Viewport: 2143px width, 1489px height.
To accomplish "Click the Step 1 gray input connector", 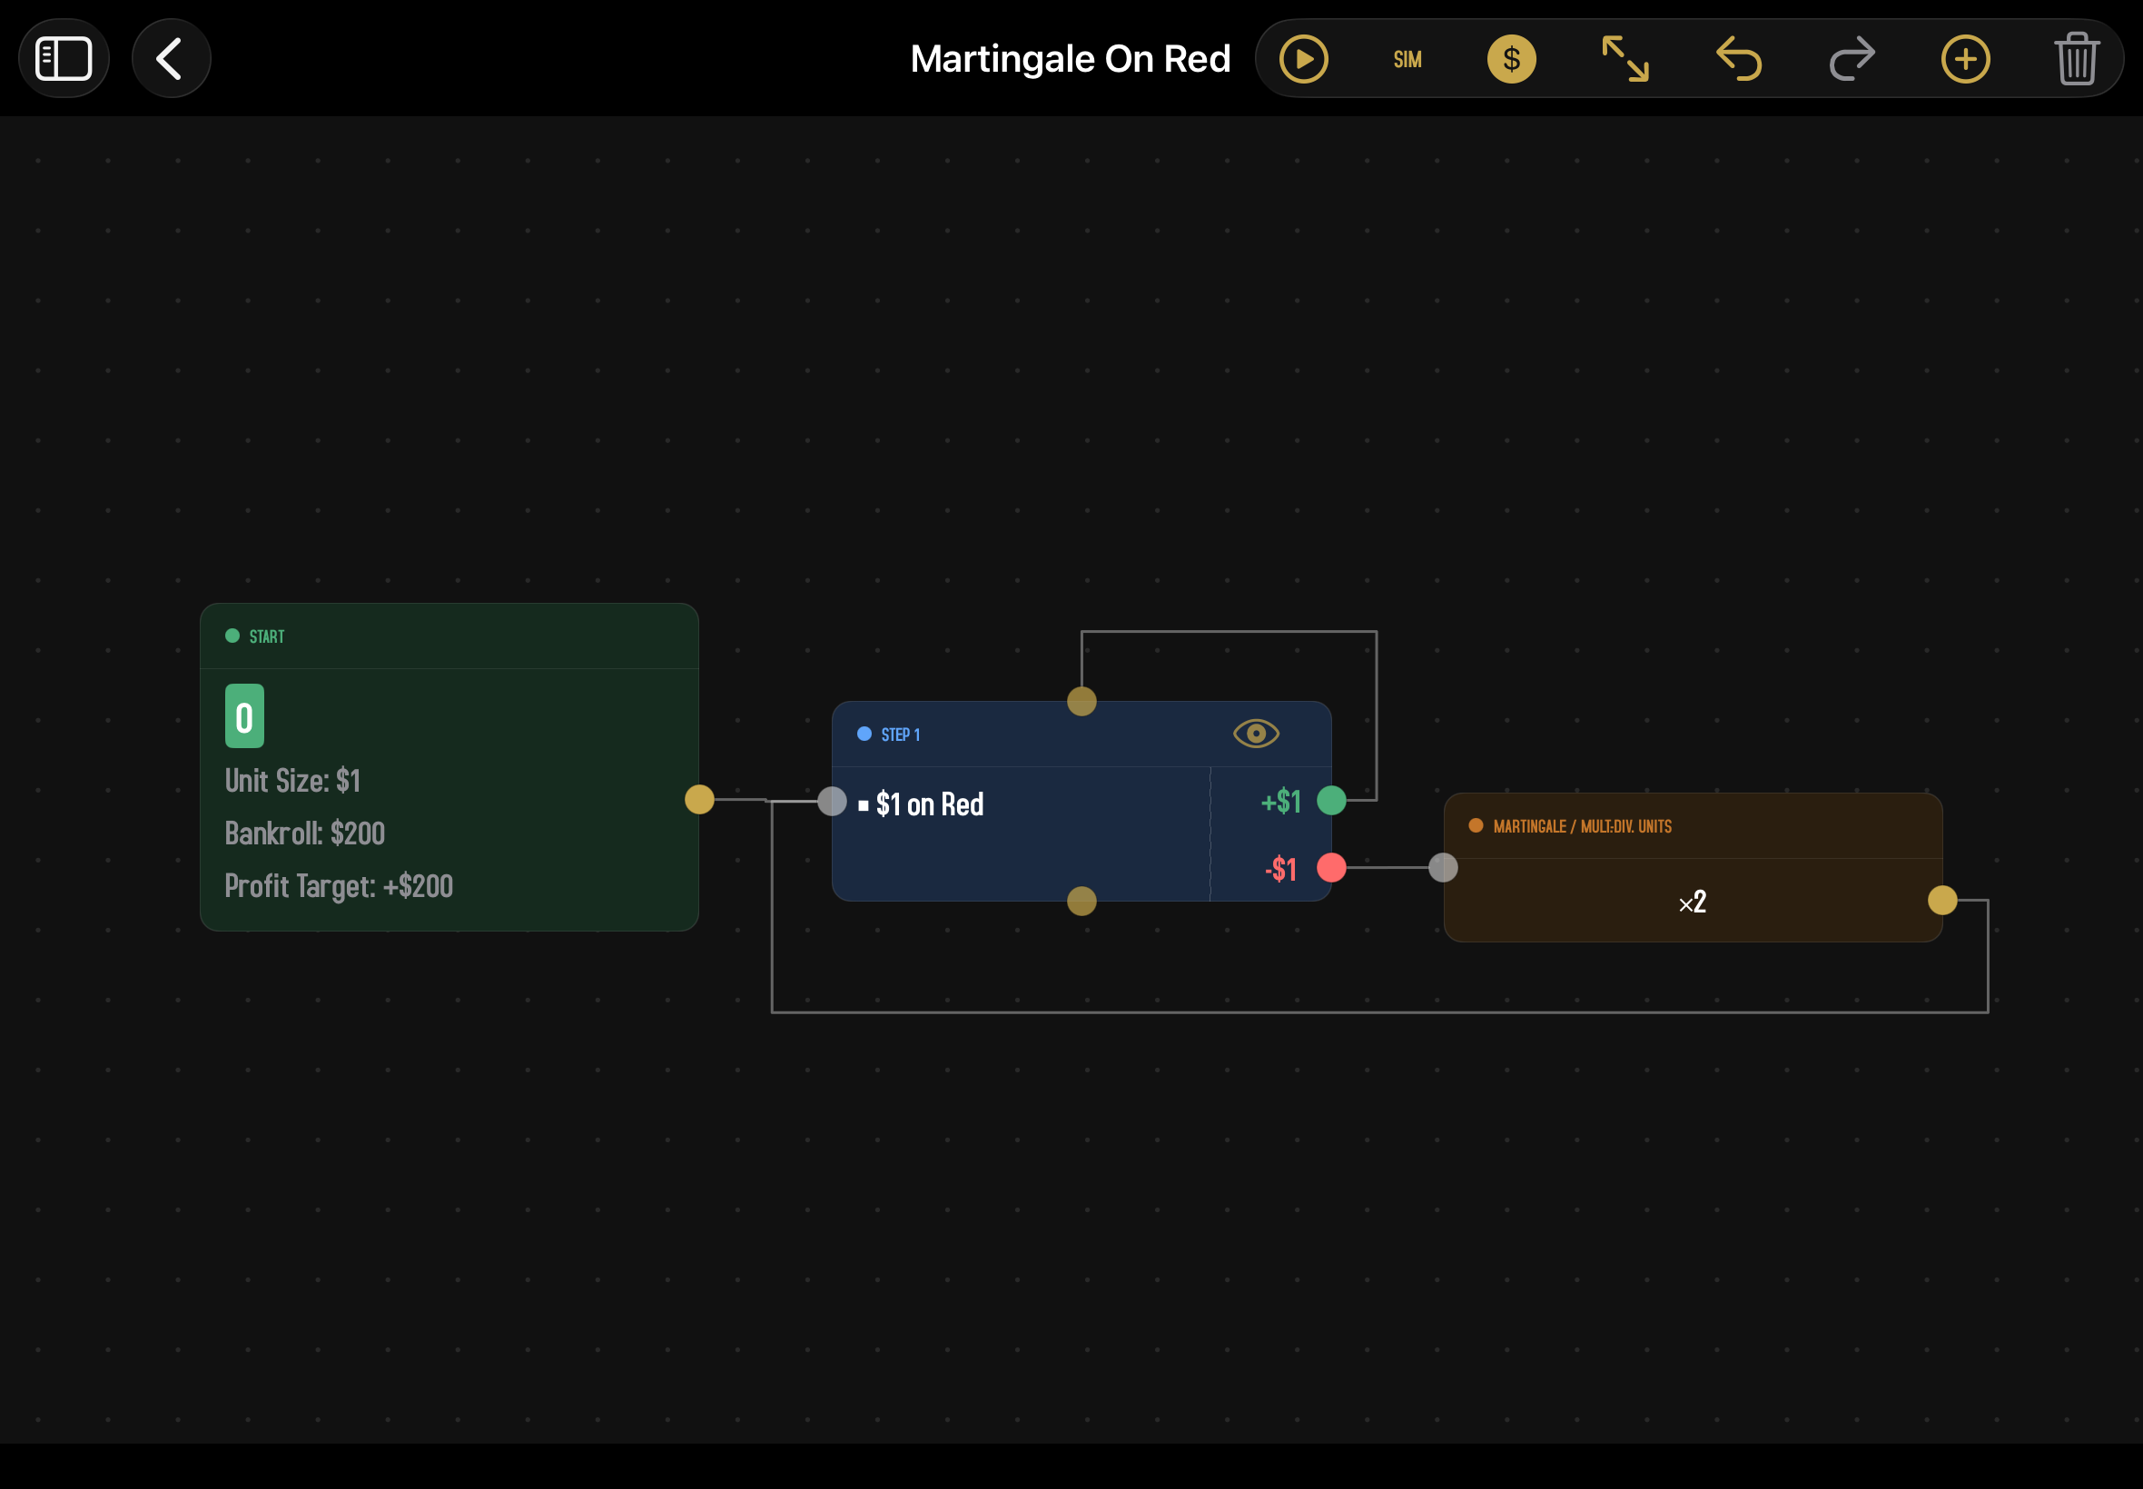I will (x=832, y=802).
